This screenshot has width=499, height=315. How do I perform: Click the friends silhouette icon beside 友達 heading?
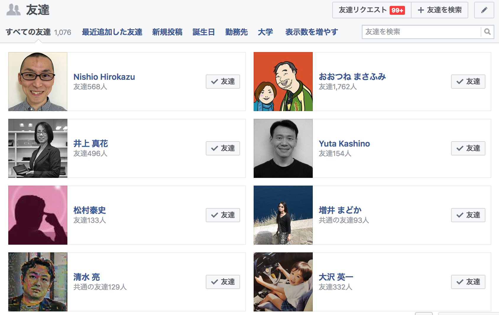(x=14, y=10)
